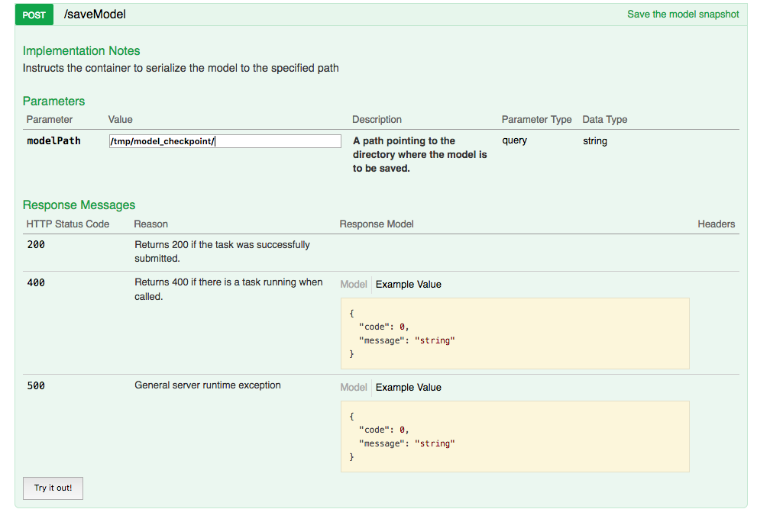This screenshot has width=757, height=522.
Task: Click the 'Instructs the container to serialize' note
Action: tap(180, 68)
